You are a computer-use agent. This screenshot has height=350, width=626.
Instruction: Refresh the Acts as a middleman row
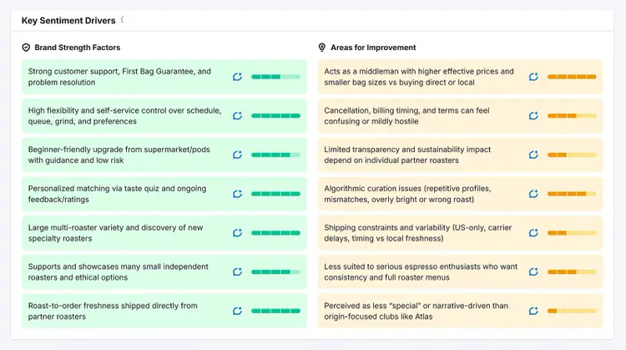coord(533,77)
